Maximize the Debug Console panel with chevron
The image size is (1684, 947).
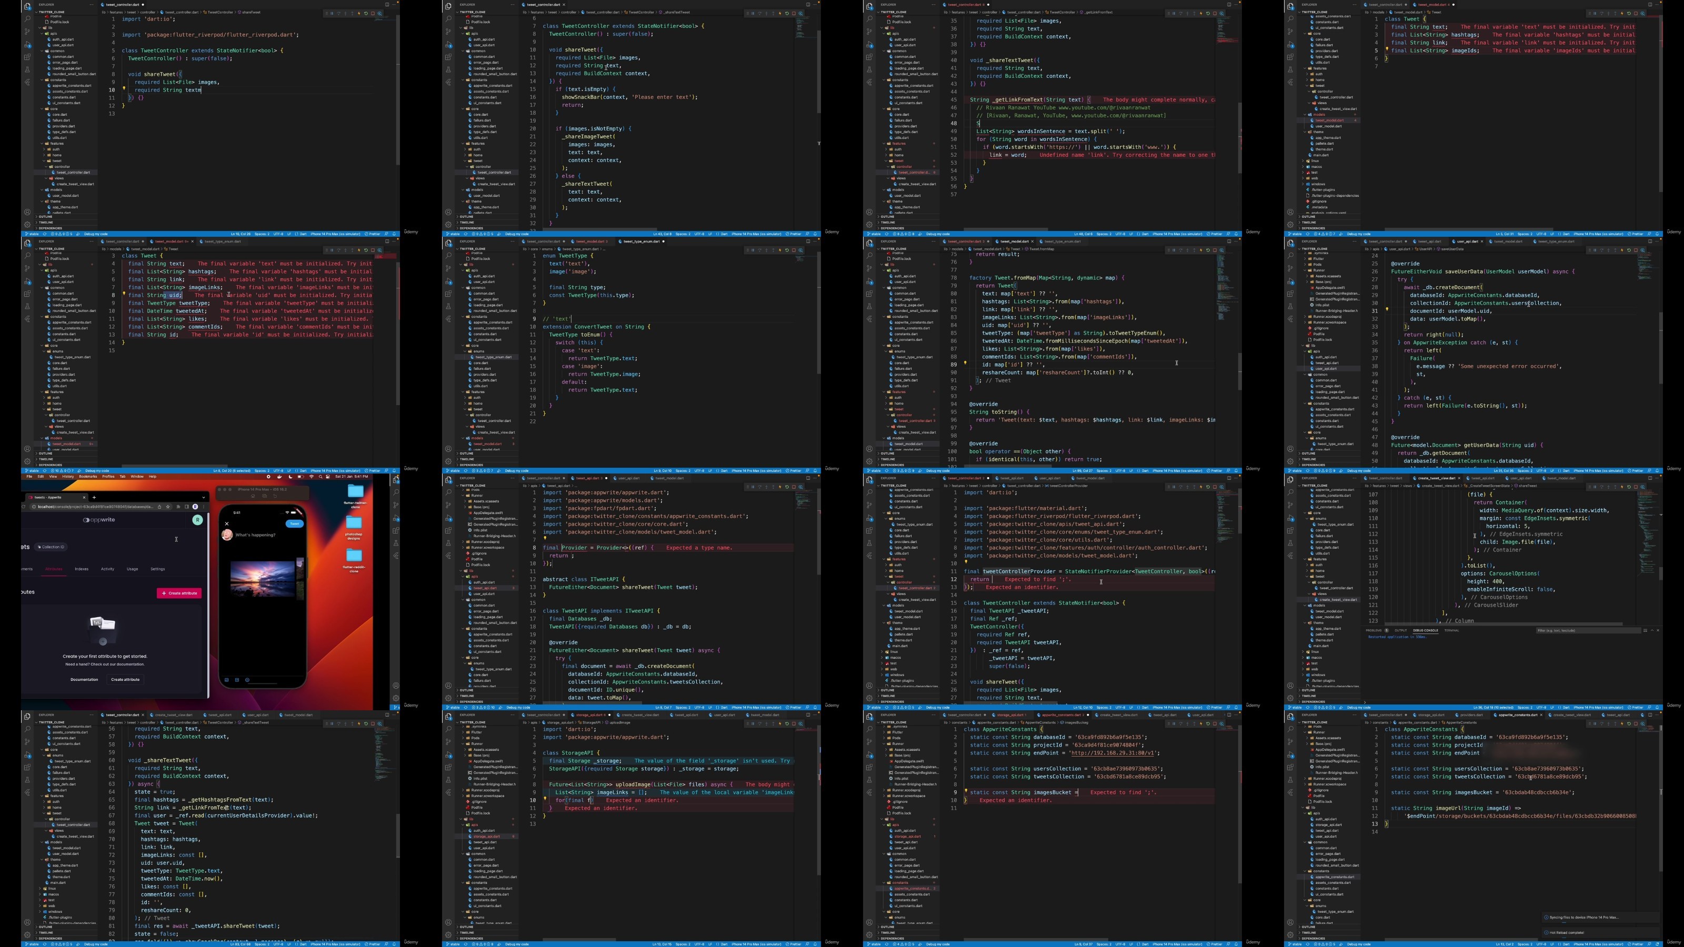1652,631
